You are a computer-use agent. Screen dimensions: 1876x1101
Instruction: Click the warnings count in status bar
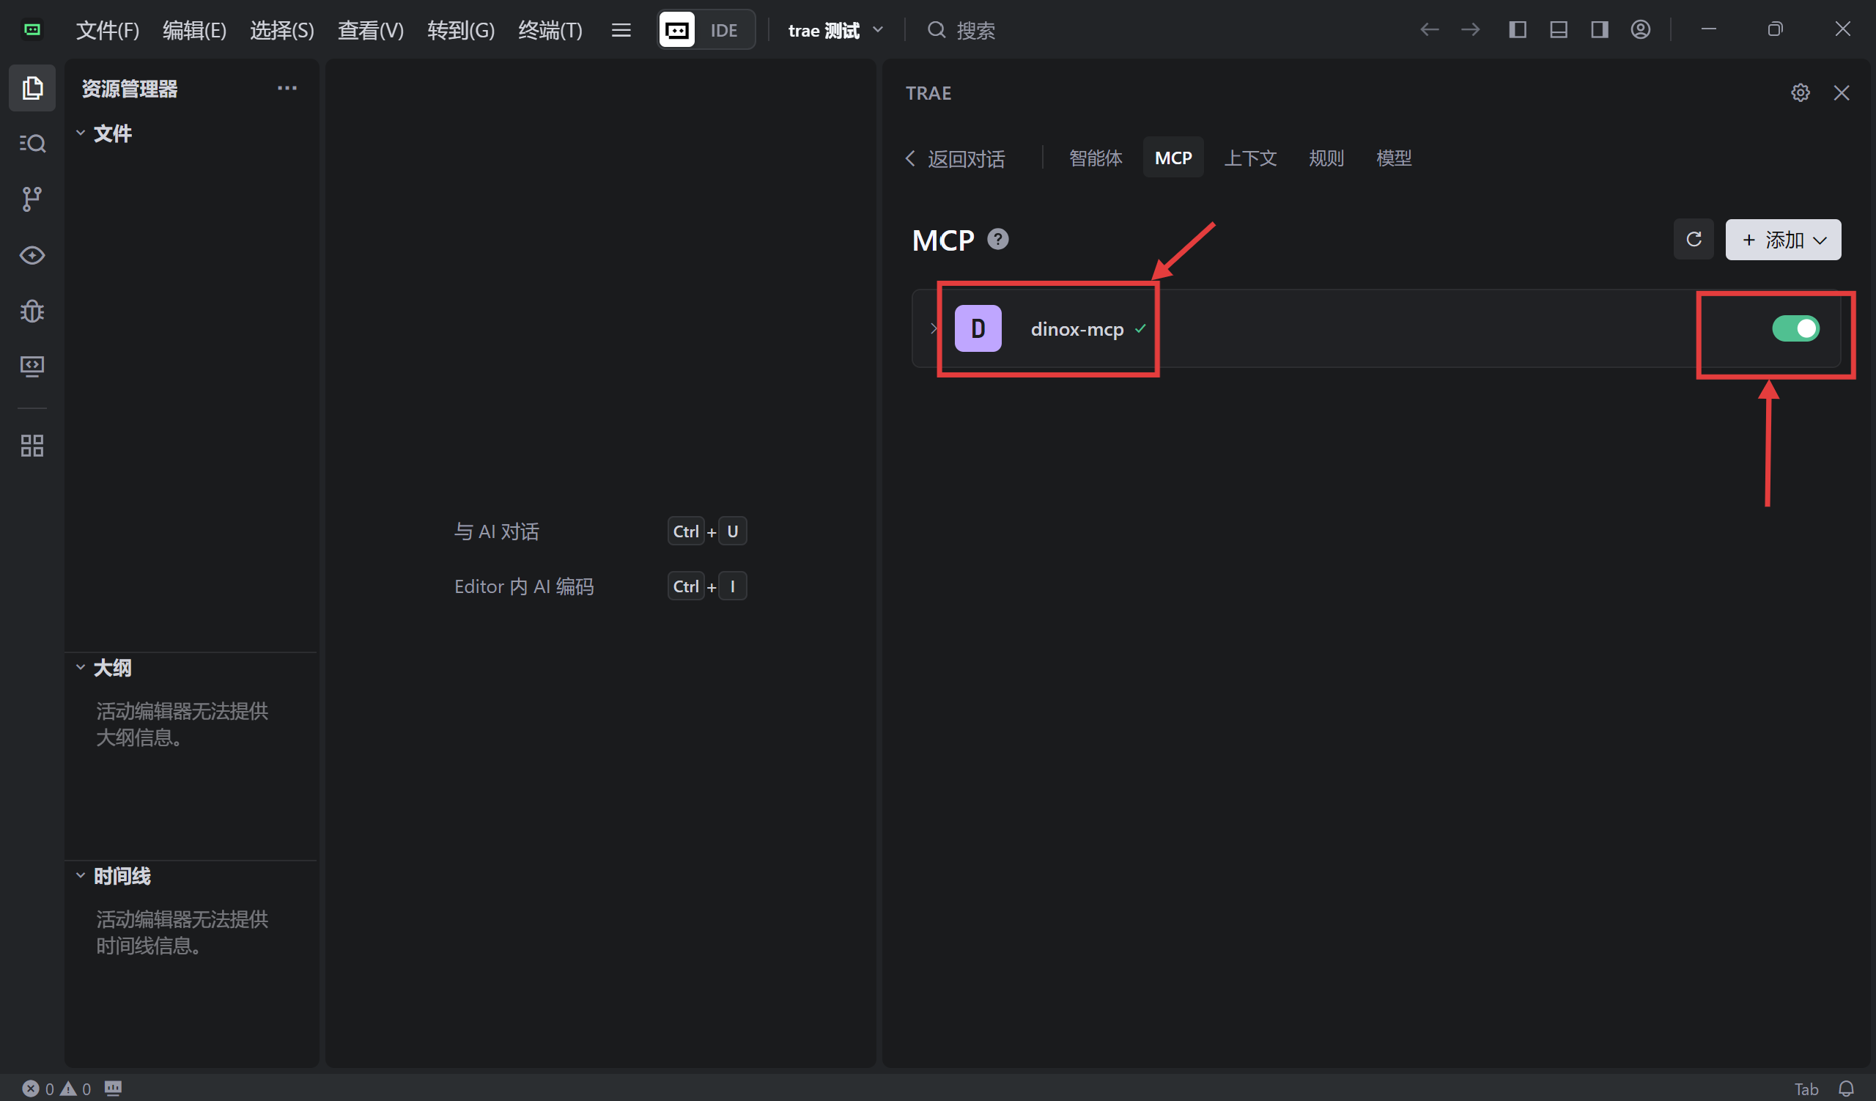click(76, 1089)
